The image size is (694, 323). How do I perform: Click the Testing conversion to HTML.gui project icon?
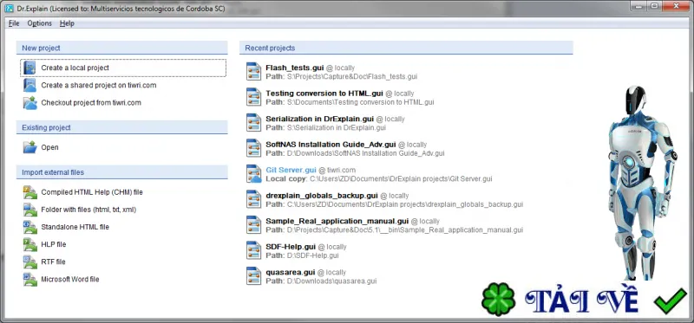coord(254,97)
